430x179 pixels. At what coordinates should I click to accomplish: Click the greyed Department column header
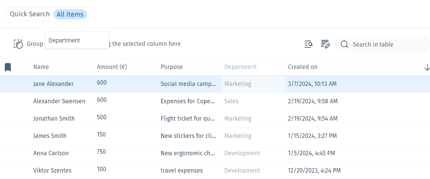coord(240,67)
